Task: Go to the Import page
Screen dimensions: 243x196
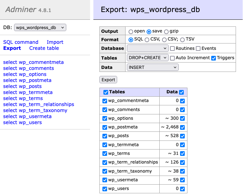Action: click(x=55, y=42)
